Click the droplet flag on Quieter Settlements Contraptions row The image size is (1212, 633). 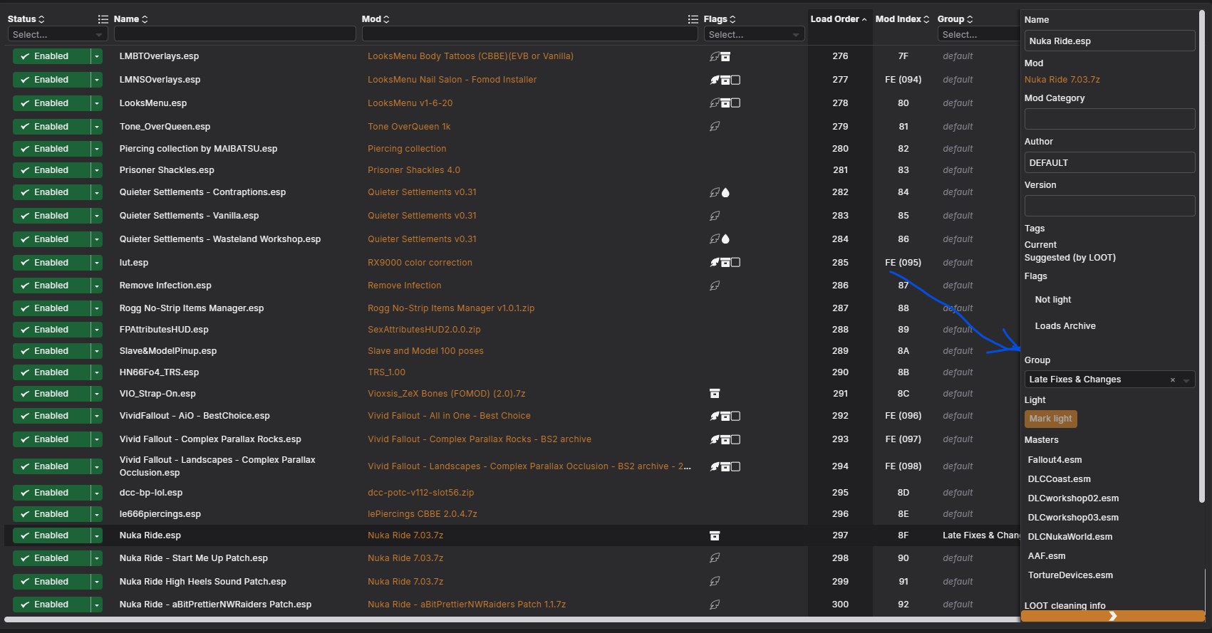725,192
